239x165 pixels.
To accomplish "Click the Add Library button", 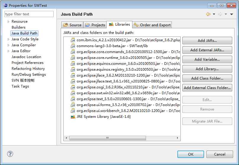I will (207, 69).
